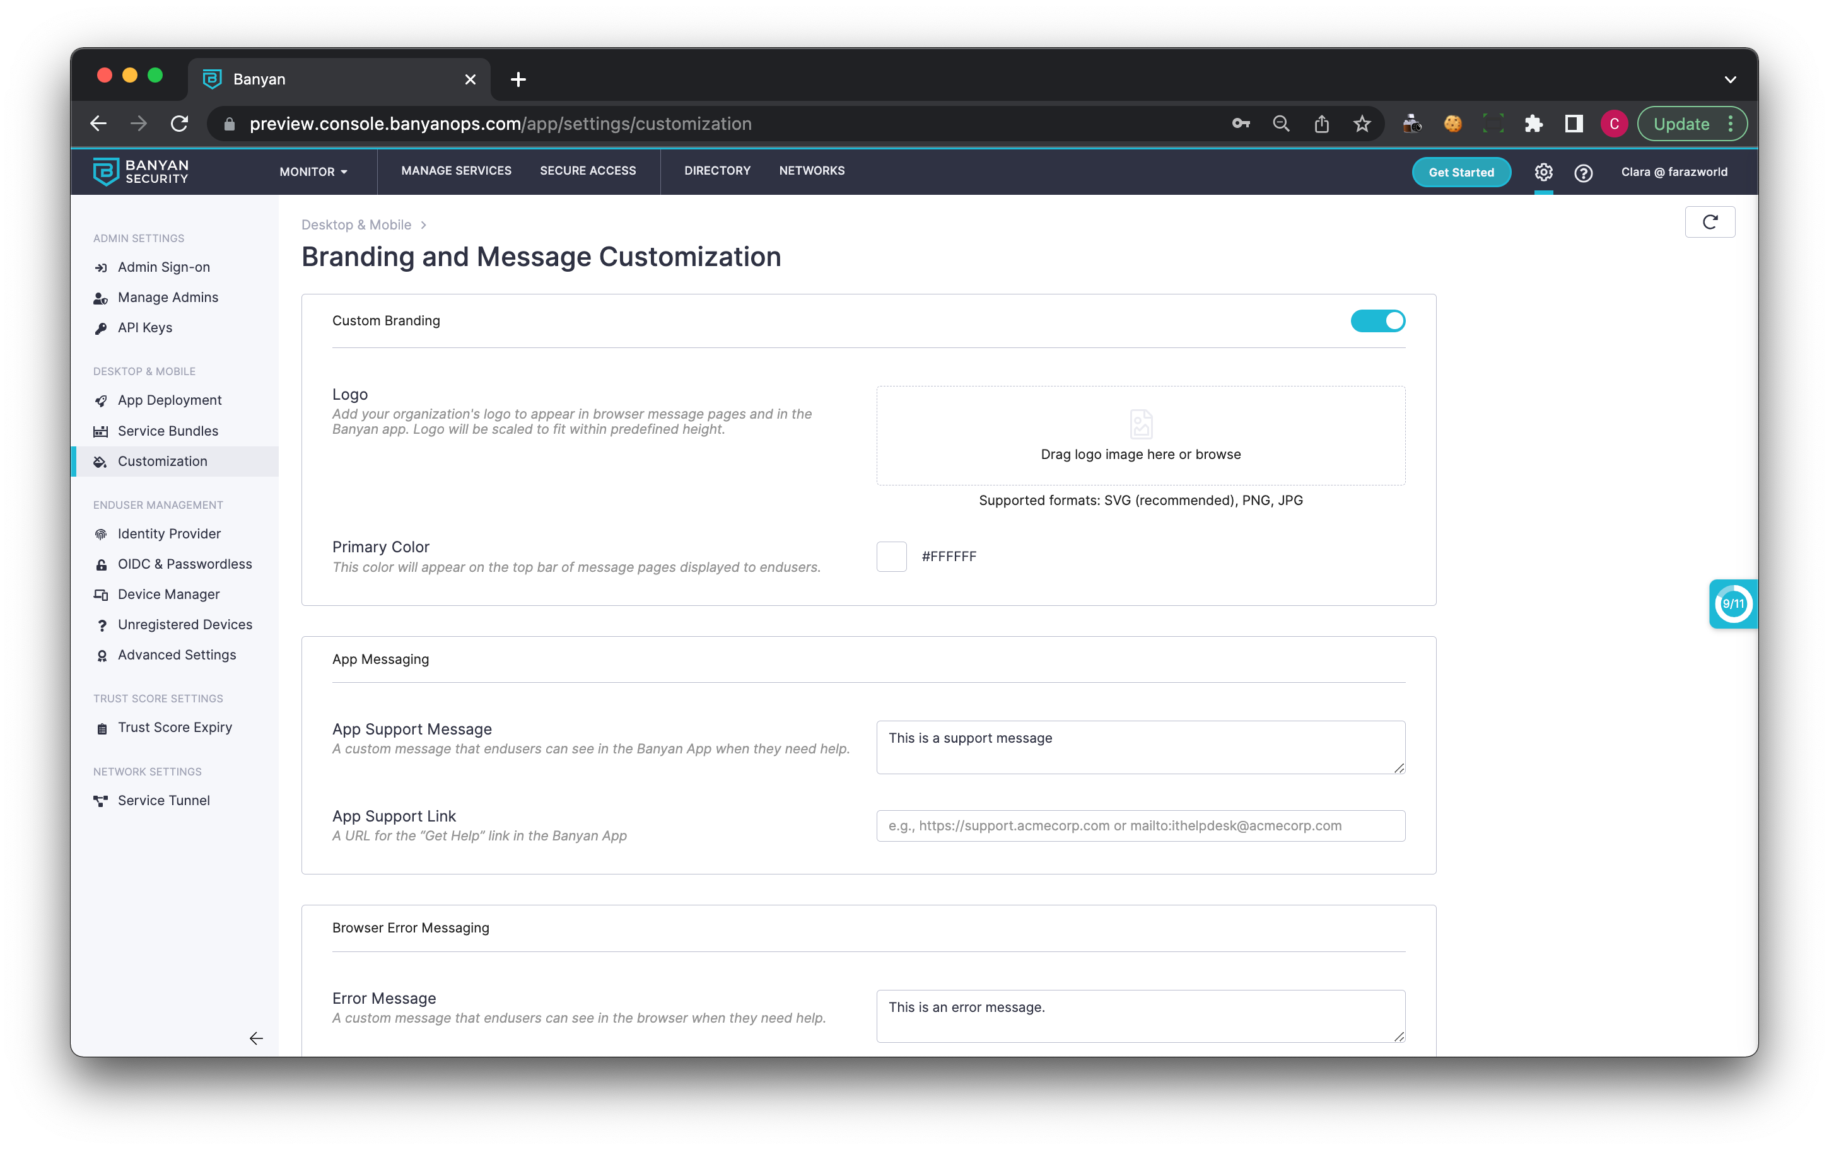This screenshot has width=1829, height=1150.
Task: Go to MANAGE SERVICES menu
Action: 456,171
